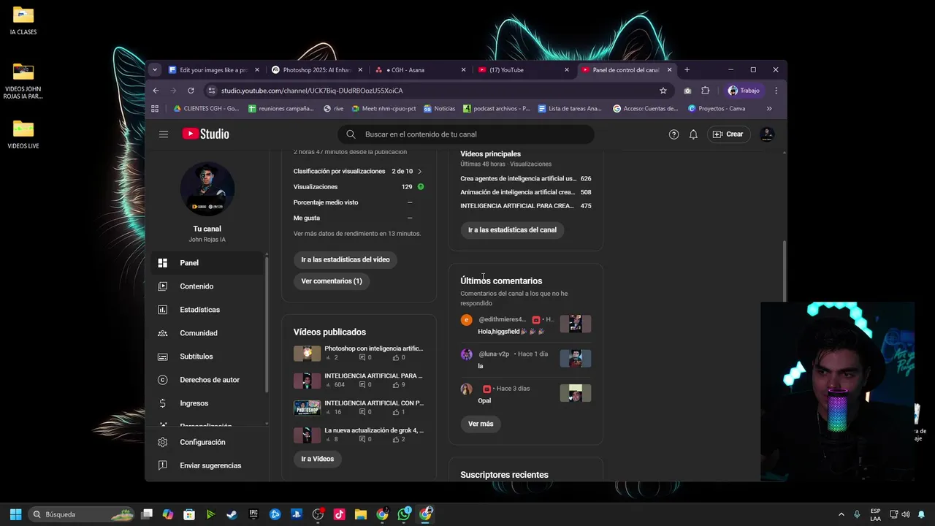Open Contenido in the sidebar

coord(207,286)
